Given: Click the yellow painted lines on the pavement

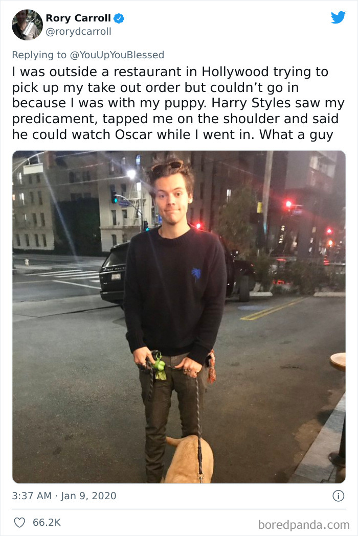Looking at the screenshot, I should tap(274, 309).
